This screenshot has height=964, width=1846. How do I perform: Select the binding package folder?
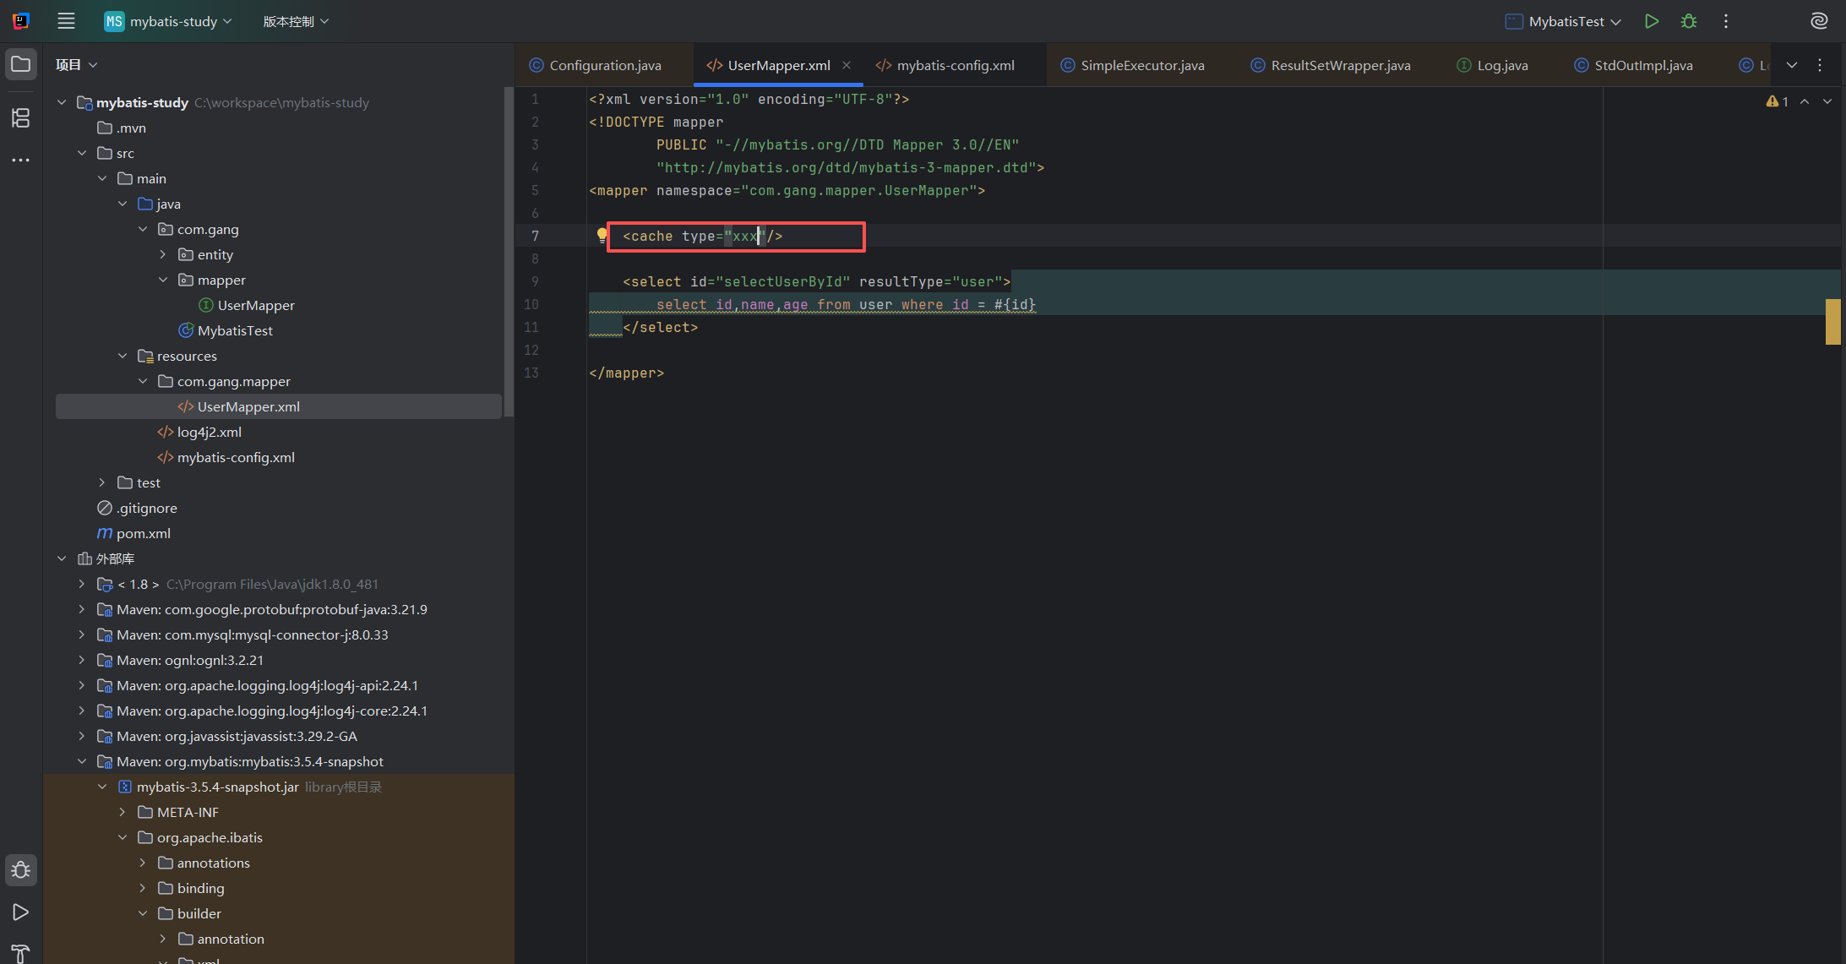191,888
